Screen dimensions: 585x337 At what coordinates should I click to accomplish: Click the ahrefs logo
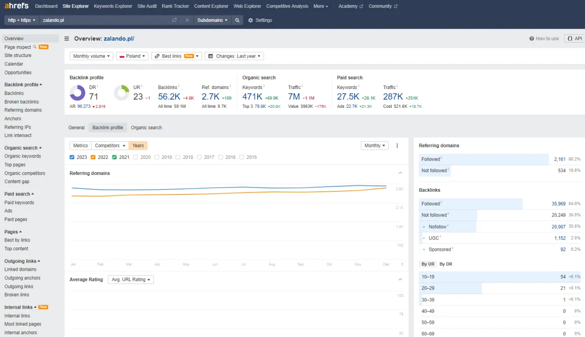pos(16,6)
